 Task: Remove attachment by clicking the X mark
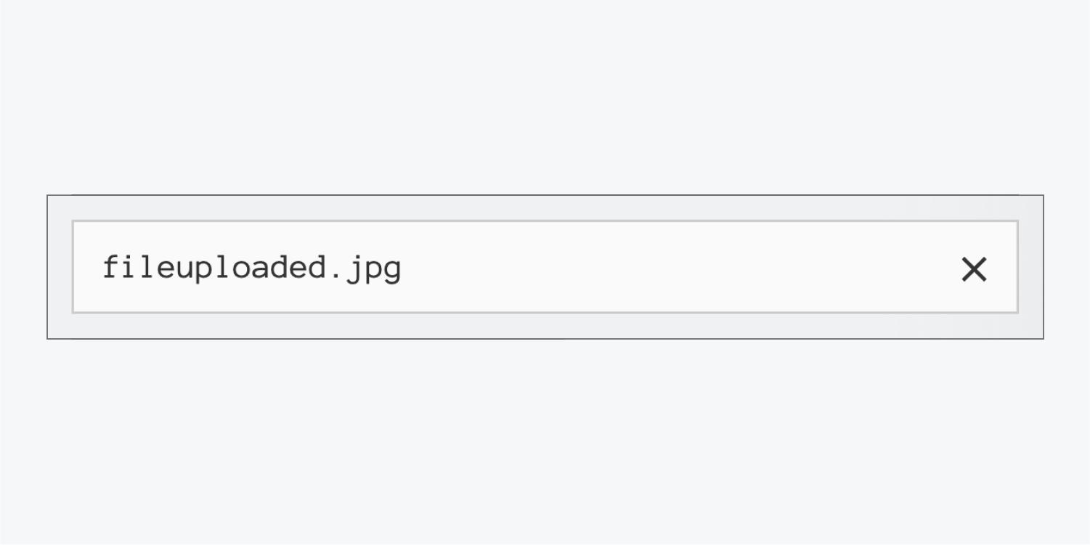974,269
